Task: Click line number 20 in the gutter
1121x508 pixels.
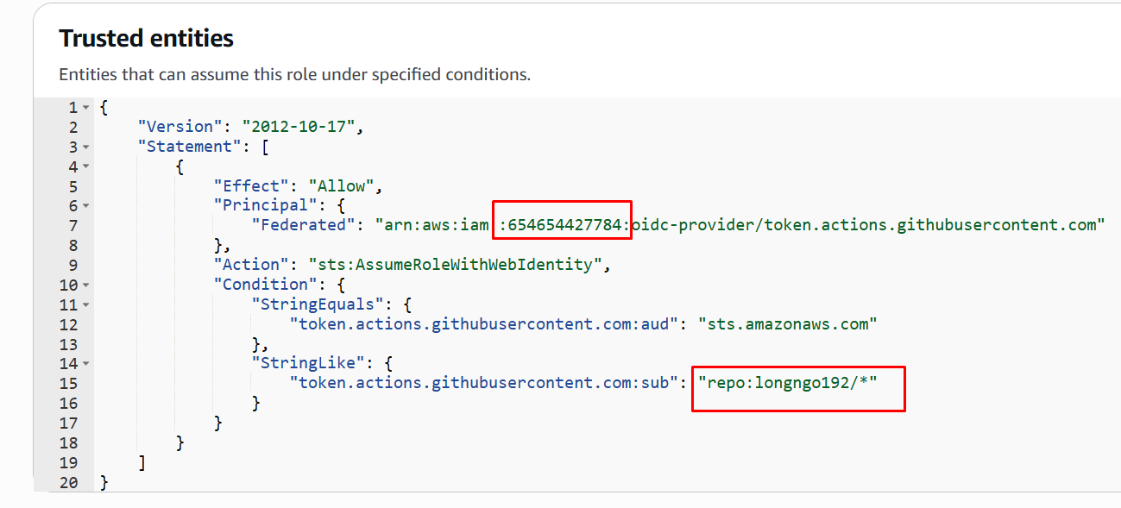Action: point(69,482)
